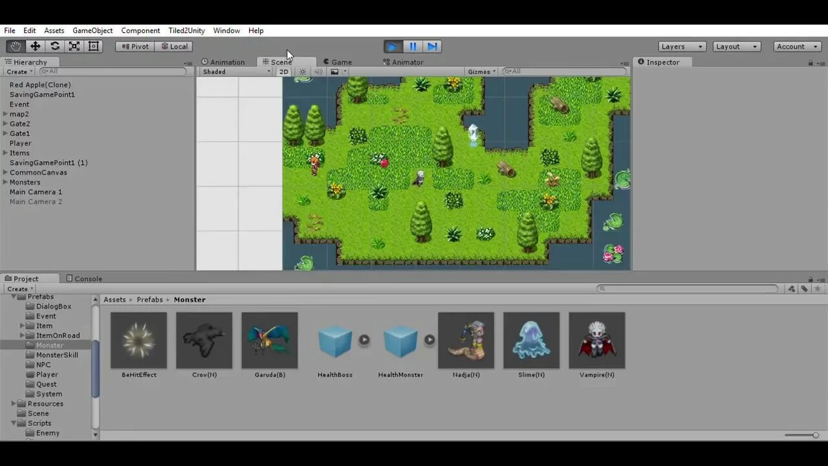Open the File menu
This screenshot has width=828, height=466.
click(10, 30)
